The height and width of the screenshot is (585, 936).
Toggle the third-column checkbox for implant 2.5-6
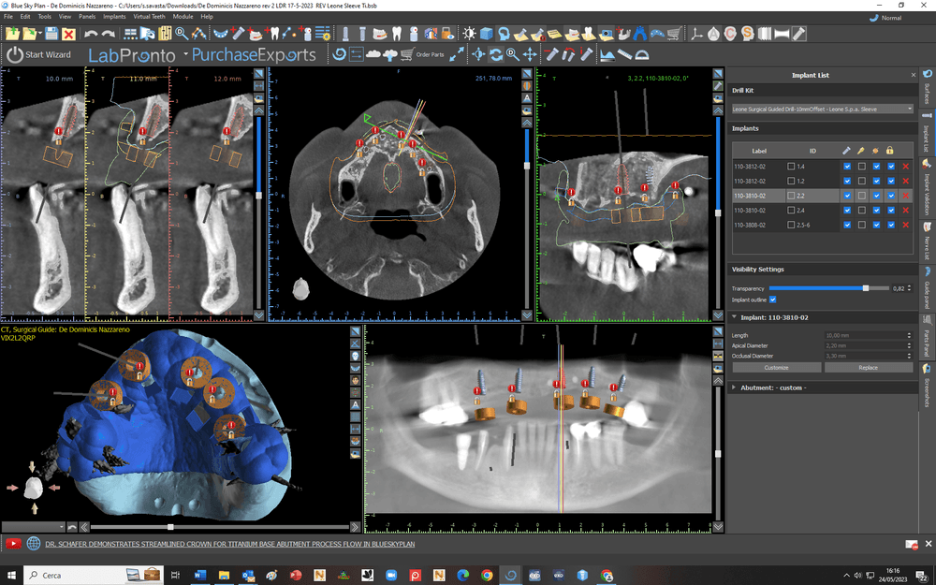tap(876, 225)
